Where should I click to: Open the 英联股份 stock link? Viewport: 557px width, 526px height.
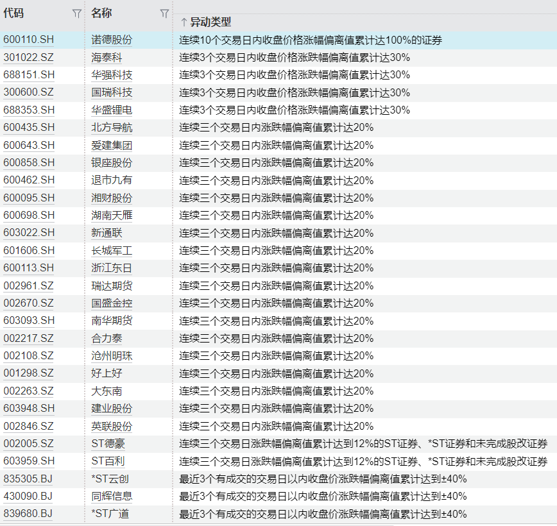(x=112, y=426)
